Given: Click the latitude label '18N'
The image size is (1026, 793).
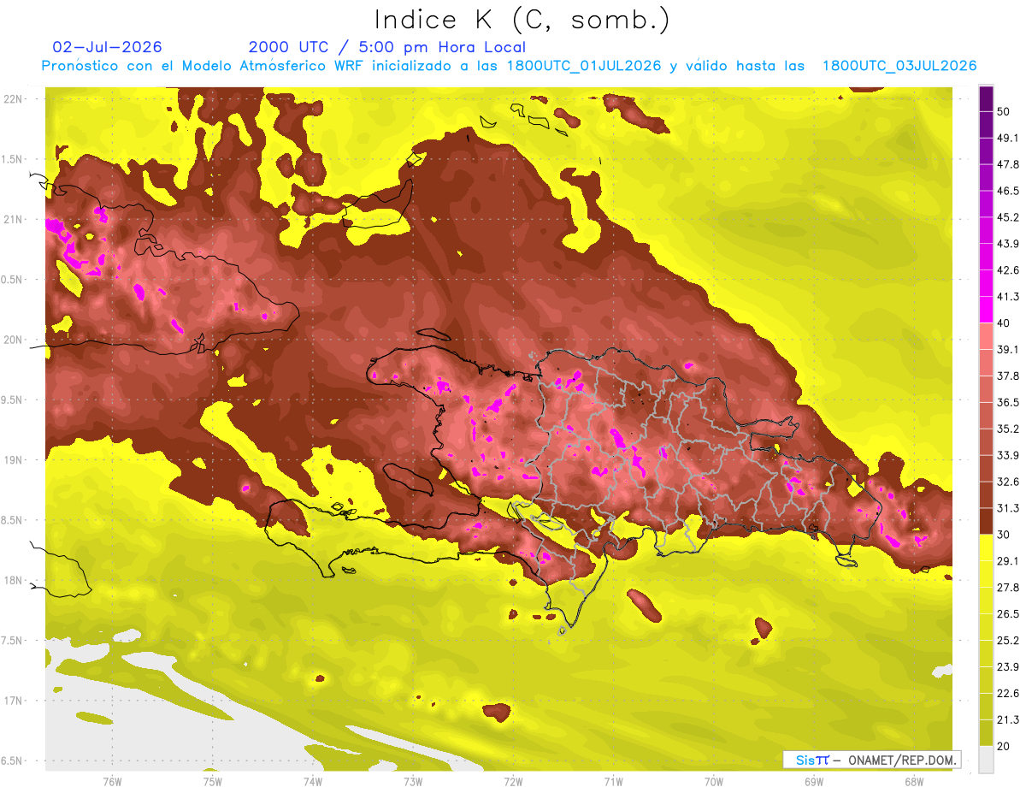Looking at the screenshot, I should 14,580.
